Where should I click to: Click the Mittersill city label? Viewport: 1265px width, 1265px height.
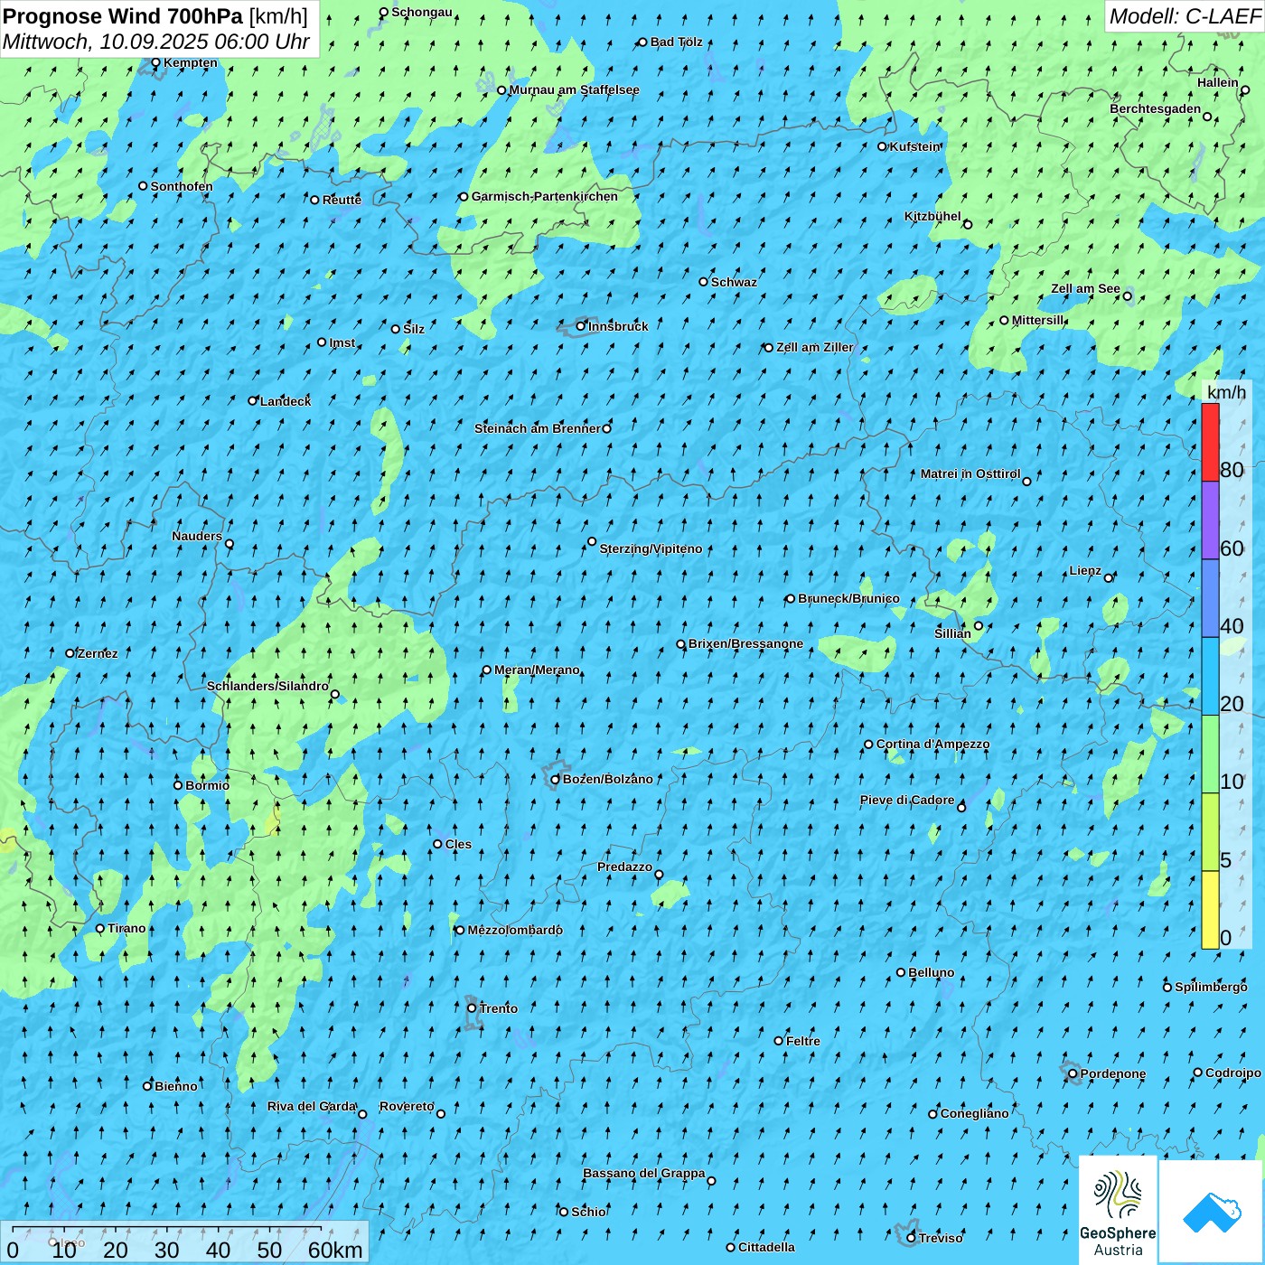1037,320
